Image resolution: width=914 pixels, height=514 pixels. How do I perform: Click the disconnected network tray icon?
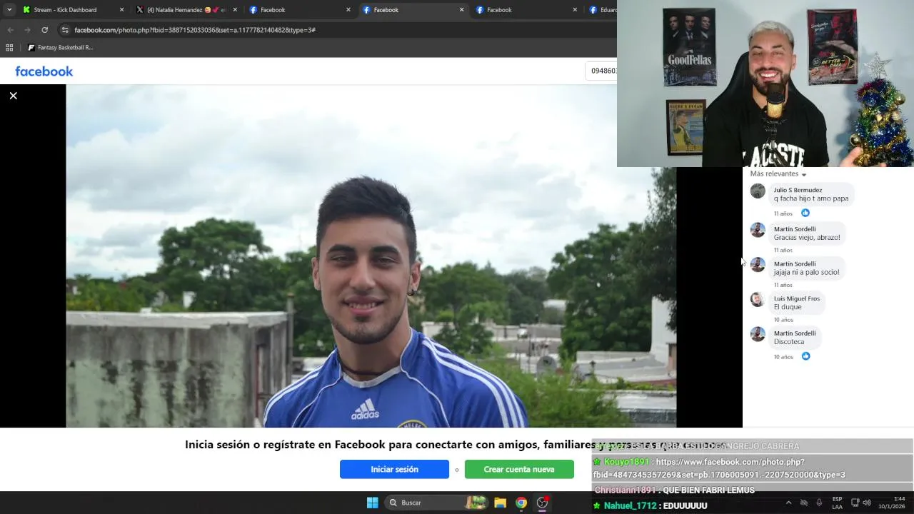804,503
